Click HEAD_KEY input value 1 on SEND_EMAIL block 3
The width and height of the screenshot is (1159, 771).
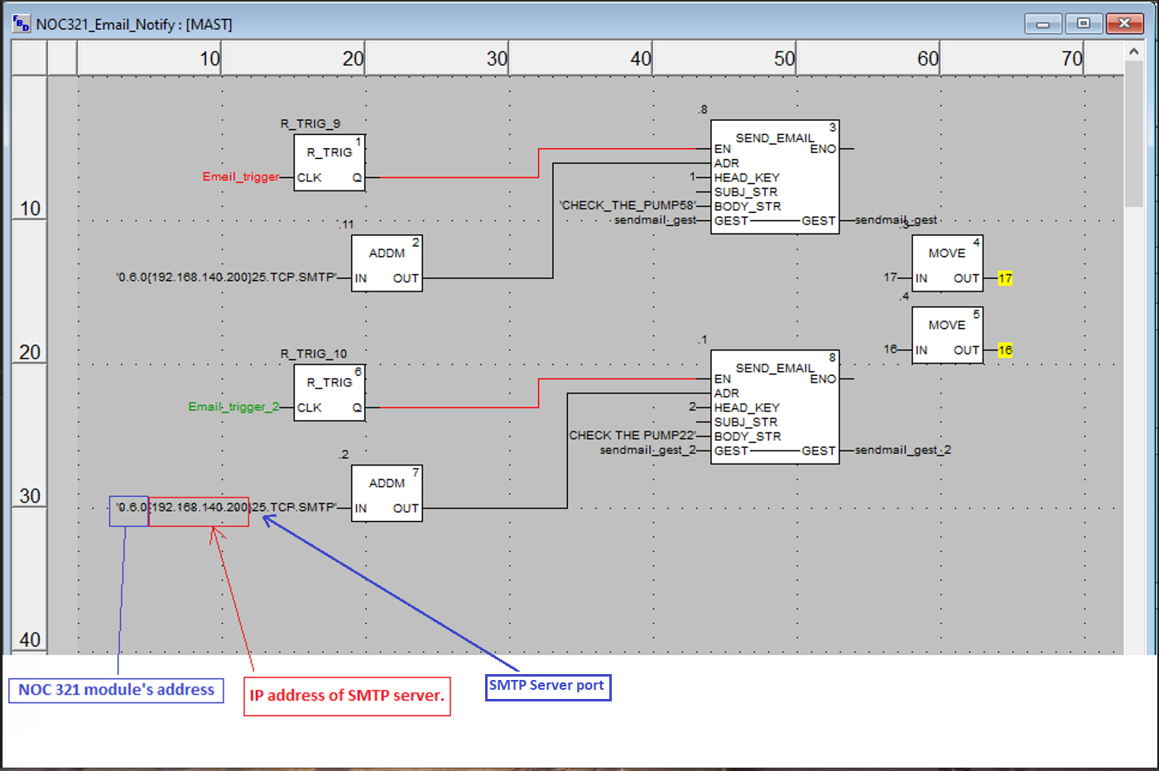click(693, 177)
